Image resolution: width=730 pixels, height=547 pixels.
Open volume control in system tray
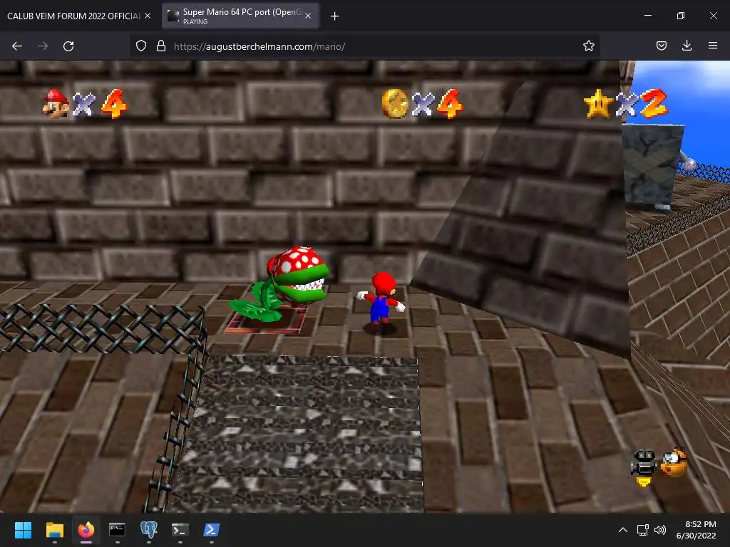[x=660, y=530]
